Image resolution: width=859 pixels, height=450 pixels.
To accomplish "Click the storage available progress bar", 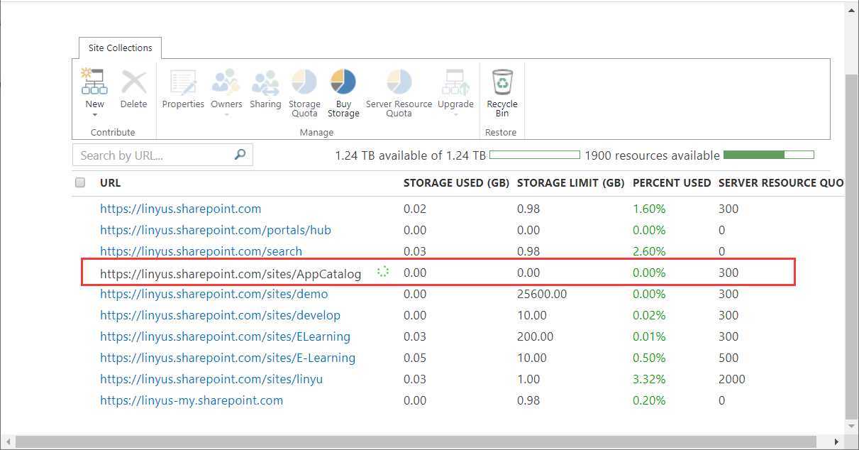I will [535, 155].
